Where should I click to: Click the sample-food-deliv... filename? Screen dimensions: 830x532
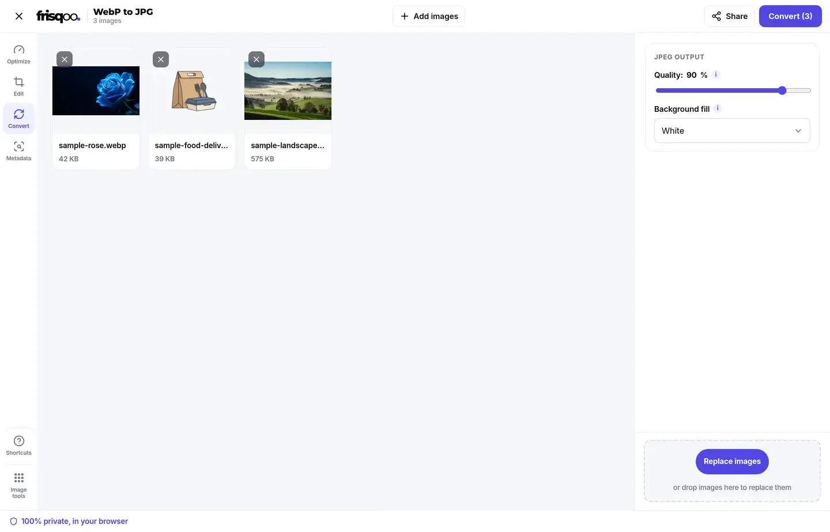click(191, 146)
